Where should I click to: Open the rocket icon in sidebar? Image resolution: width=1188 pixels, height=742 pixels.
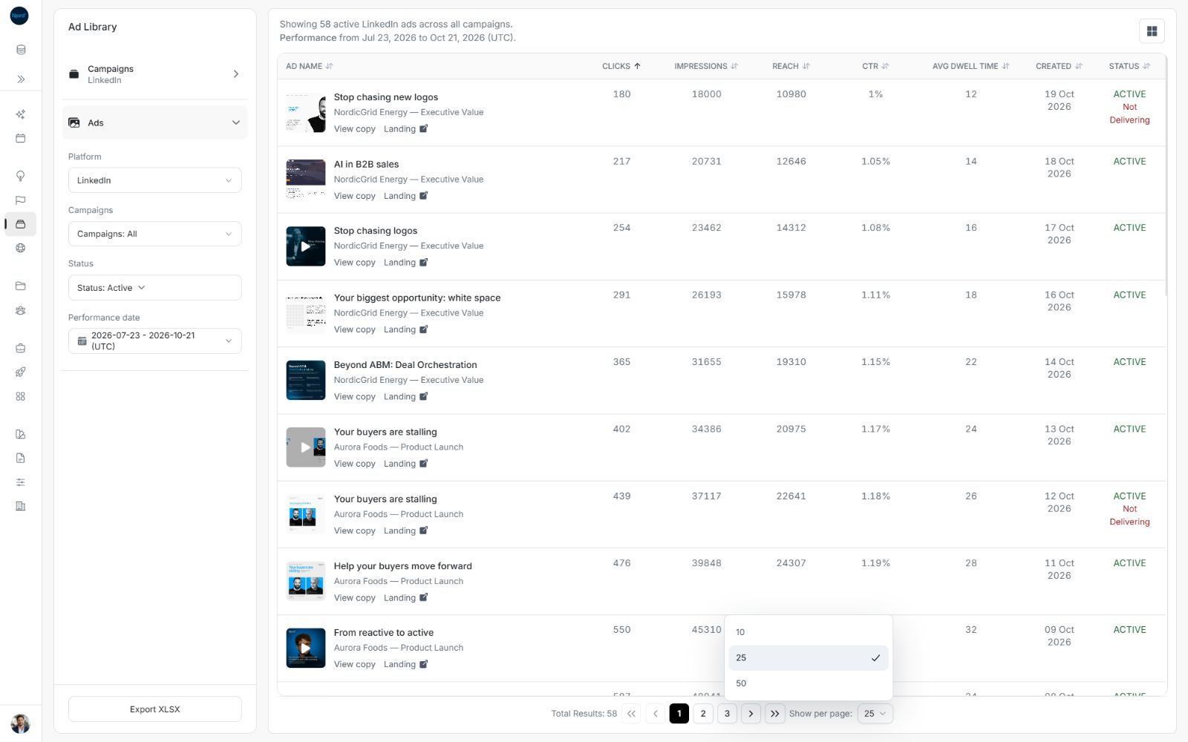tap(21, 372)
